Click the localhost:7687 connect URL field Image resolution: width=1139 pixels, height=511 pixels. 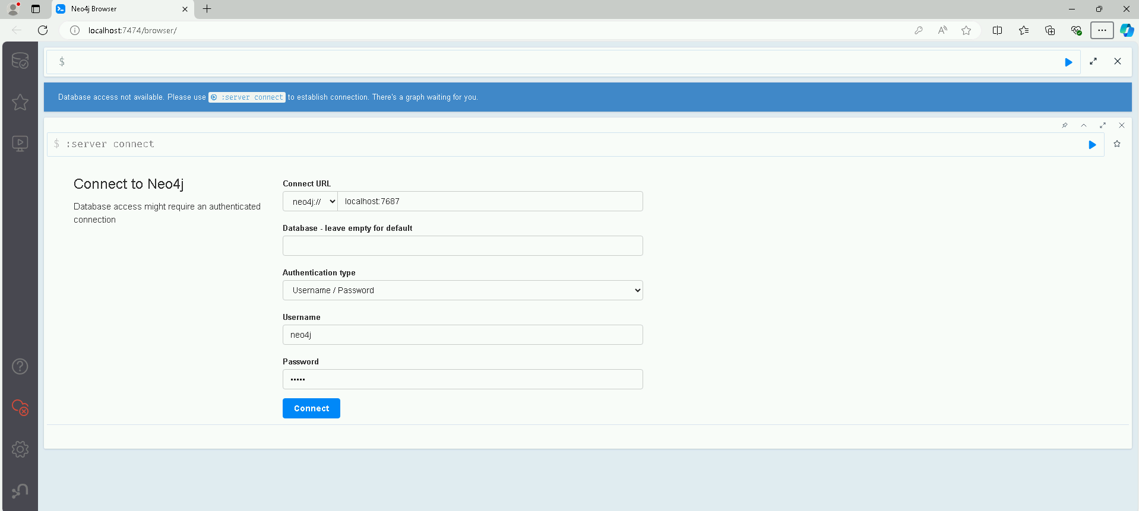click(x=490, y=201)
